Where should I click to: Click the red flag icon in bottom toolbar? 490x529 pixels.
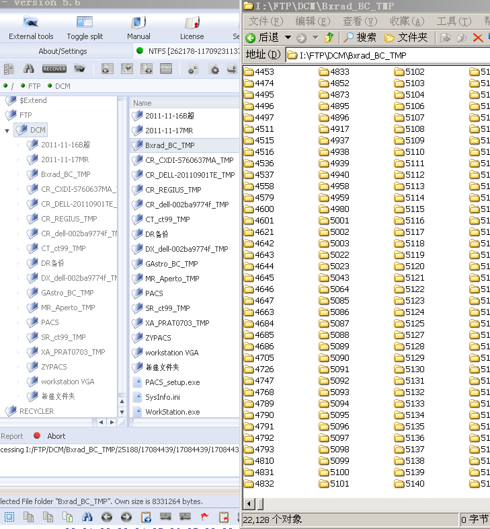click(x=204, y=516)
